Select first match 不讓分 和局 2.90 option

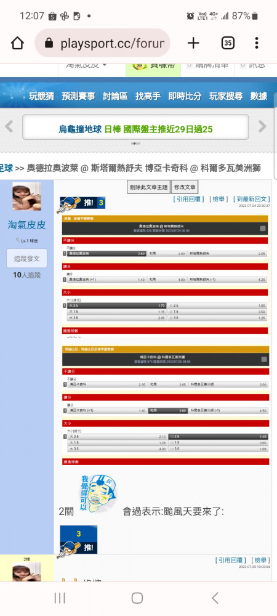166,254
